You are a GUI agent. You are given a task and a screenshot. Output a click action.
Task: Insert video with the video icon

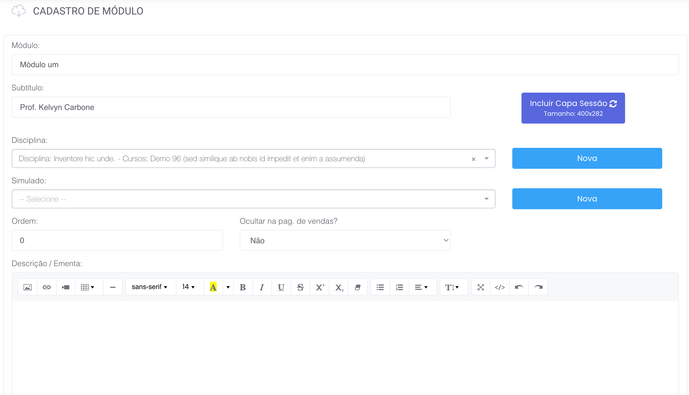[x=66, y=287]
